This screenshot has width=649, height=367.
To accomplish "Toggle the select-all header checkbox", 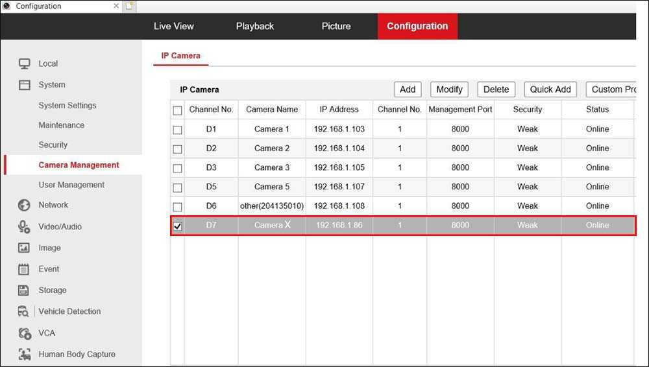I will tap(178, 110).
